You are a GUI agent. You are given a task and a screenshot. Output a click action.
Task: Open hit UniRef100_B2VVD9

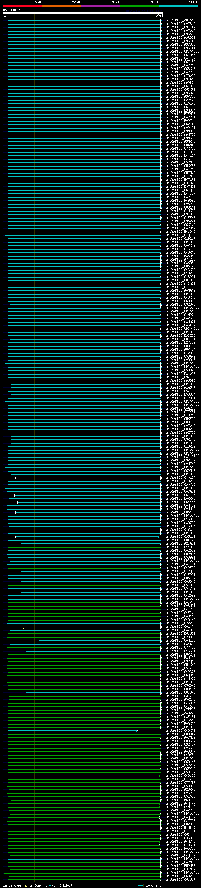(180, 623)
